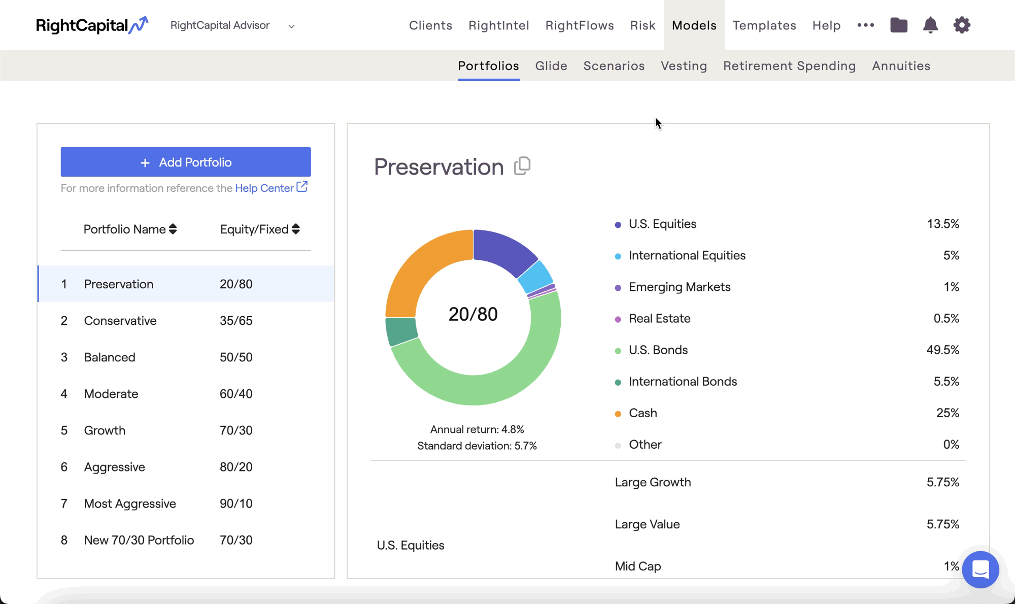Image resolution: width=1015 pixels, height=604 pixels.
Task: Sort by Equity/Fixed arrows
Action: click(x=296, y=229)
